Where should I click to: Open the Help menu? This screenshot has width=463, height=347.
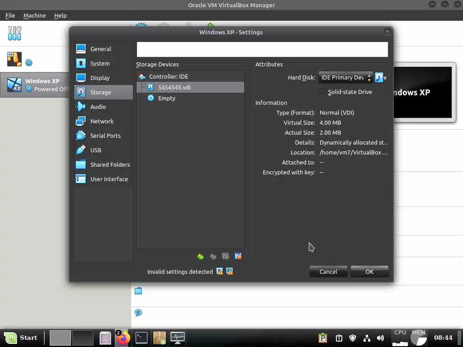tap(60, 16)
